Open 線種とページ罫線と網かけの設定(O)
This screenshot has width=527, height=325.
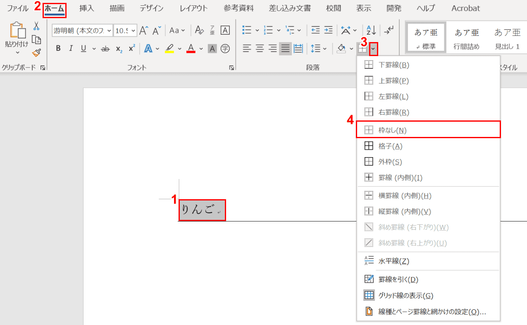[x=428, y=311]
